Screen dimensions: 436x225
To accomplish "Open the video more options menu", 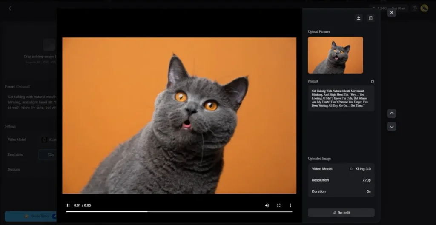I will 290,205.
